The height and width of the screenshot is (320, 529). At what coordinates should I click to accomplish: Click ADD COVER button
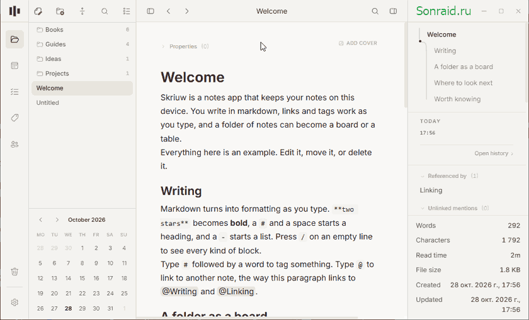tap(358, 43)
